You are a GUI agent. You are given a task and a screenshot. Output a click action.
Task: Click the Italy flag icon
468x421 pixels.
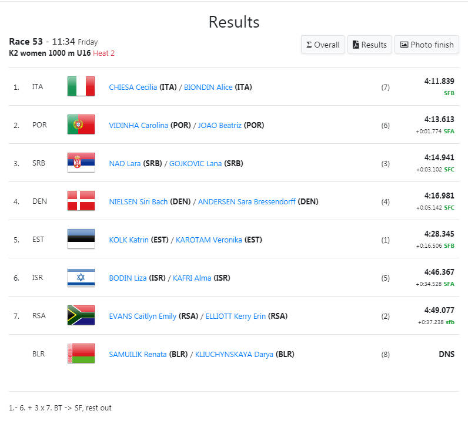click(x=81, y=86)
